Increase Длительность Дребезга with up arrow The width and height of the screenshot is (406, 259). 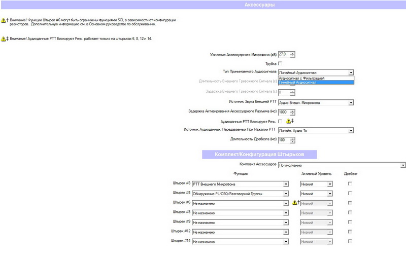tap(293, 138)
